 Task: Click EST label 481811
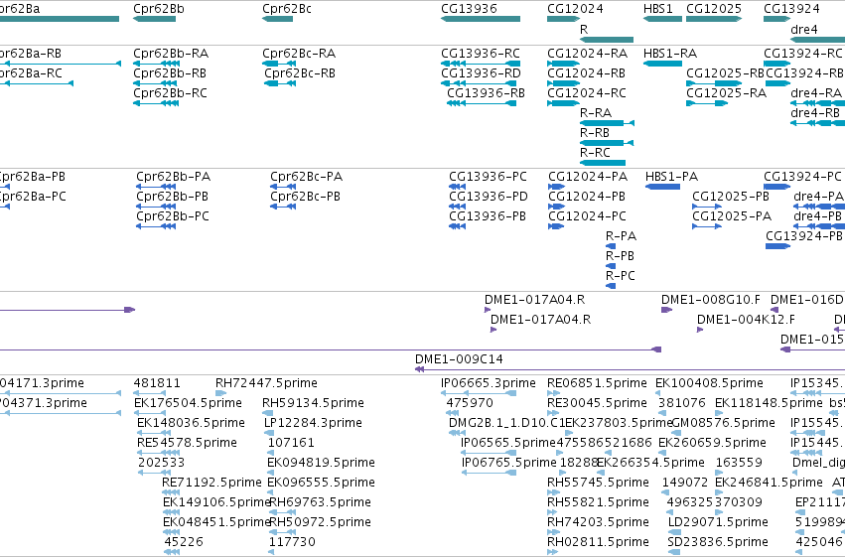pos(157,383)
